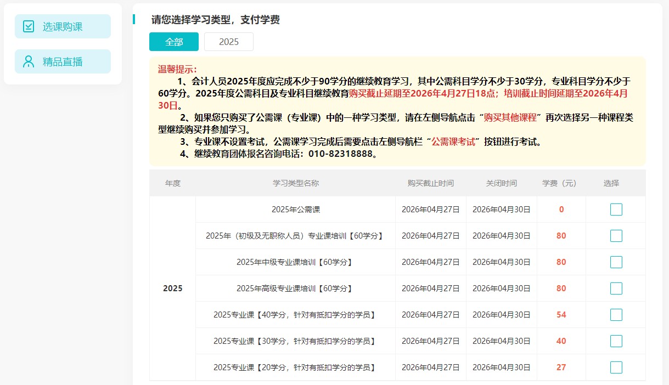669x385 pixels.
Task: Check the 2025年公需课 checkbox
Action: point(616,210)
